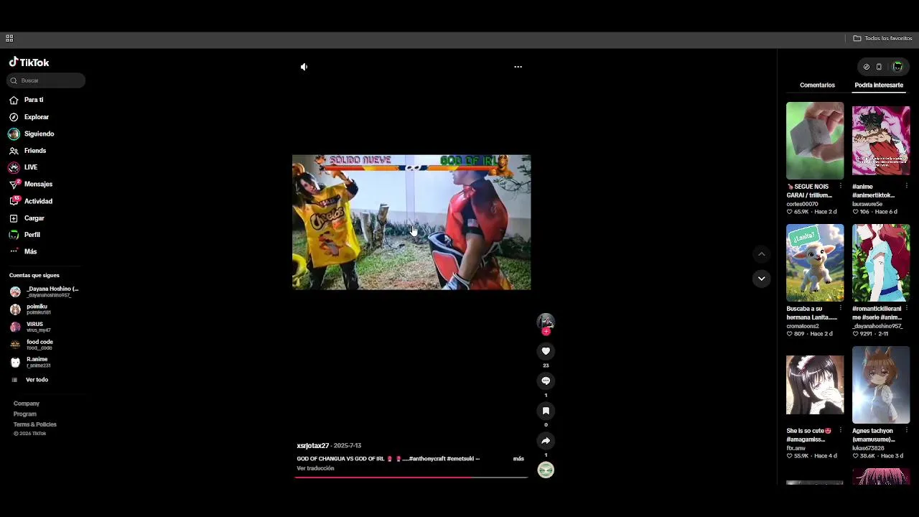Screen dimensions: 919x517
Task: Go to the next video arrow
Action: pos(762,279)
